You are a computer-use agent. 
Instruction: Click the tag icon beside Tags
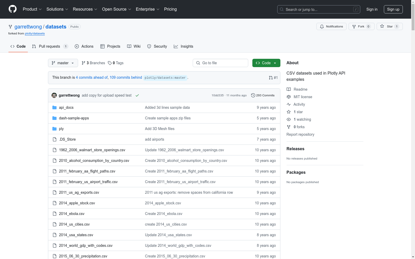[x=110, y=63]
